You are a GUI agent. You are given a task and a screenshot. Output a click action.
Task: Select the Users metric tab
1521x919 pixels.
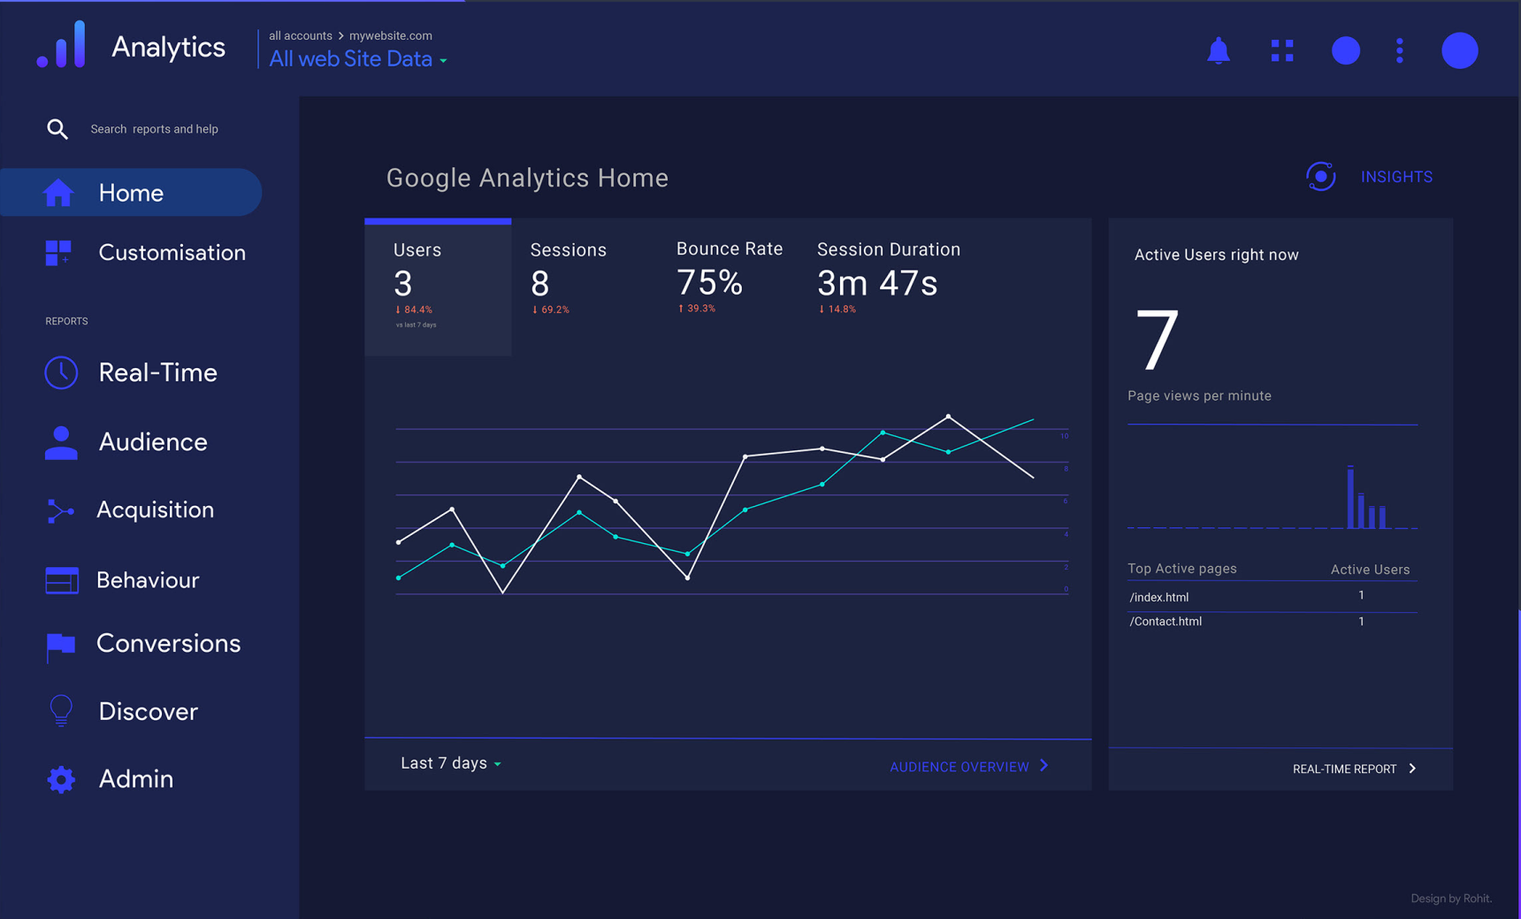click(438, 287)
